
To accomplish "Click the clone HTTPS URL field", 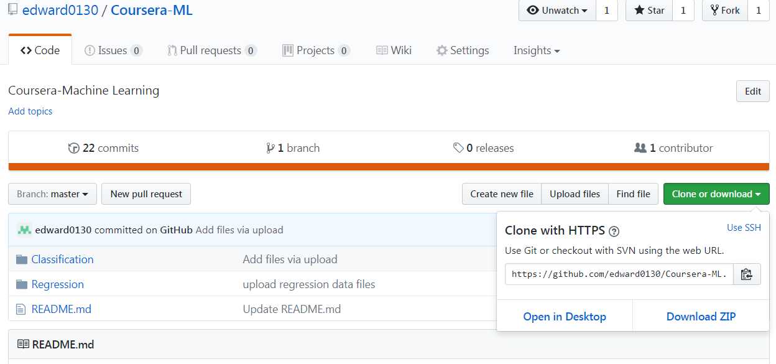I will click(x=619, y=274).
